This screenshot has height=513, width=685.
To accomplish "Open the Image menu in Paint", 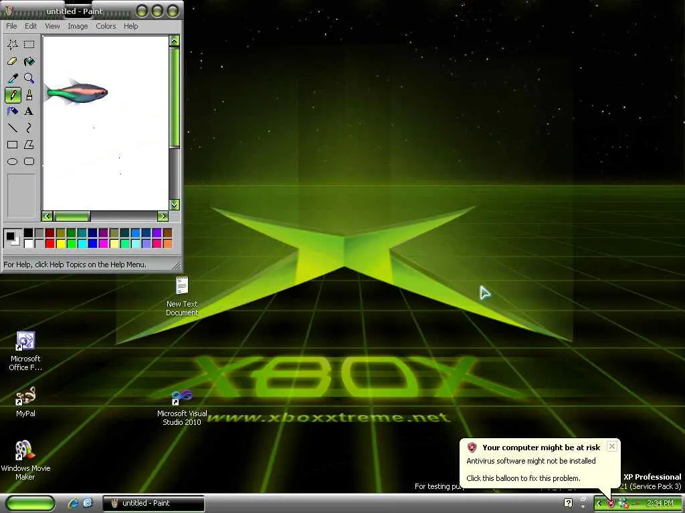I will pyautogui.click(x=78, y=26).
